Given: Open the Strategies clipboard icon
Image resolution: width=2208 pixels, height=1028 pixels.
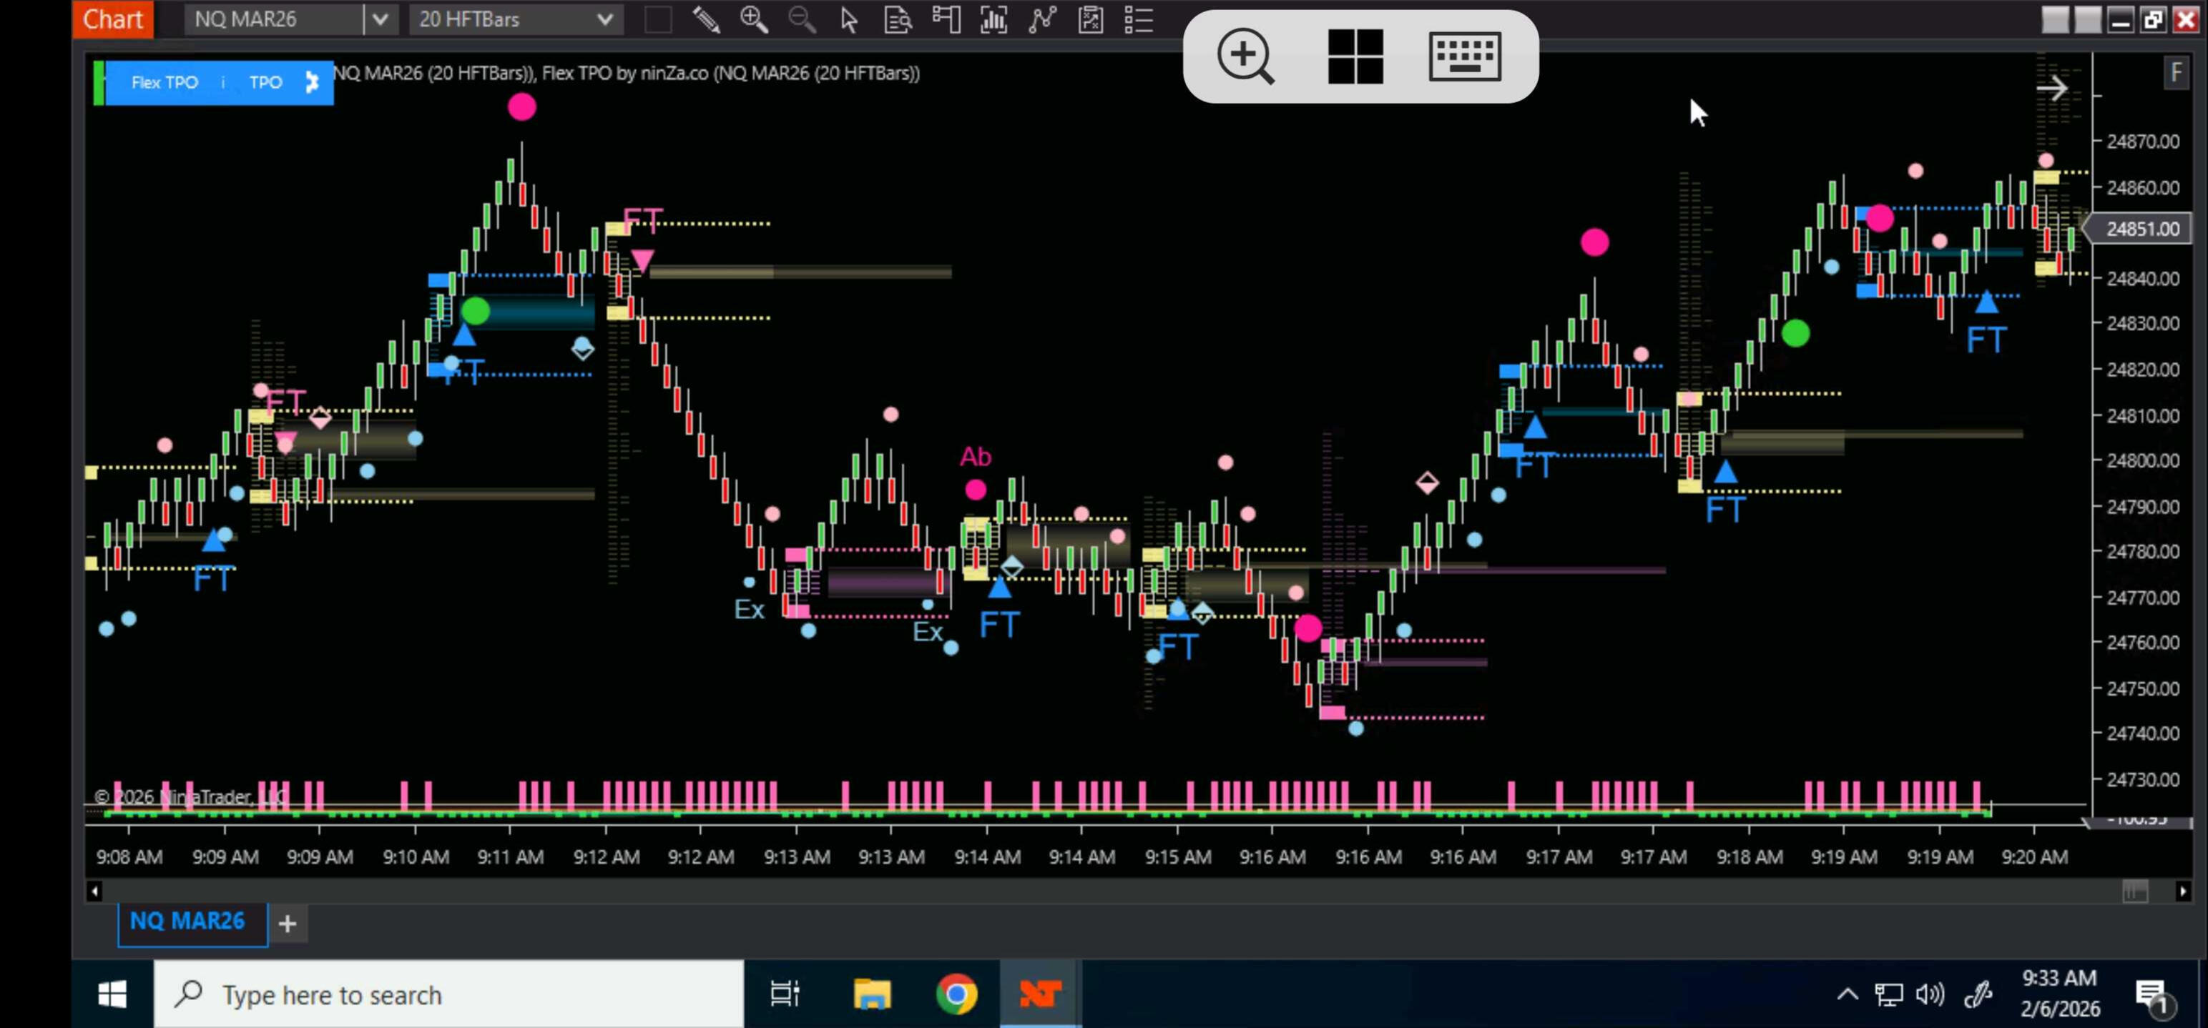Looking at the screenshot, I should point(1090,19).
